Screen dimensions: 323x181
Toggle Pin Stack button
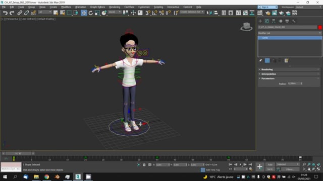point(260,60)
